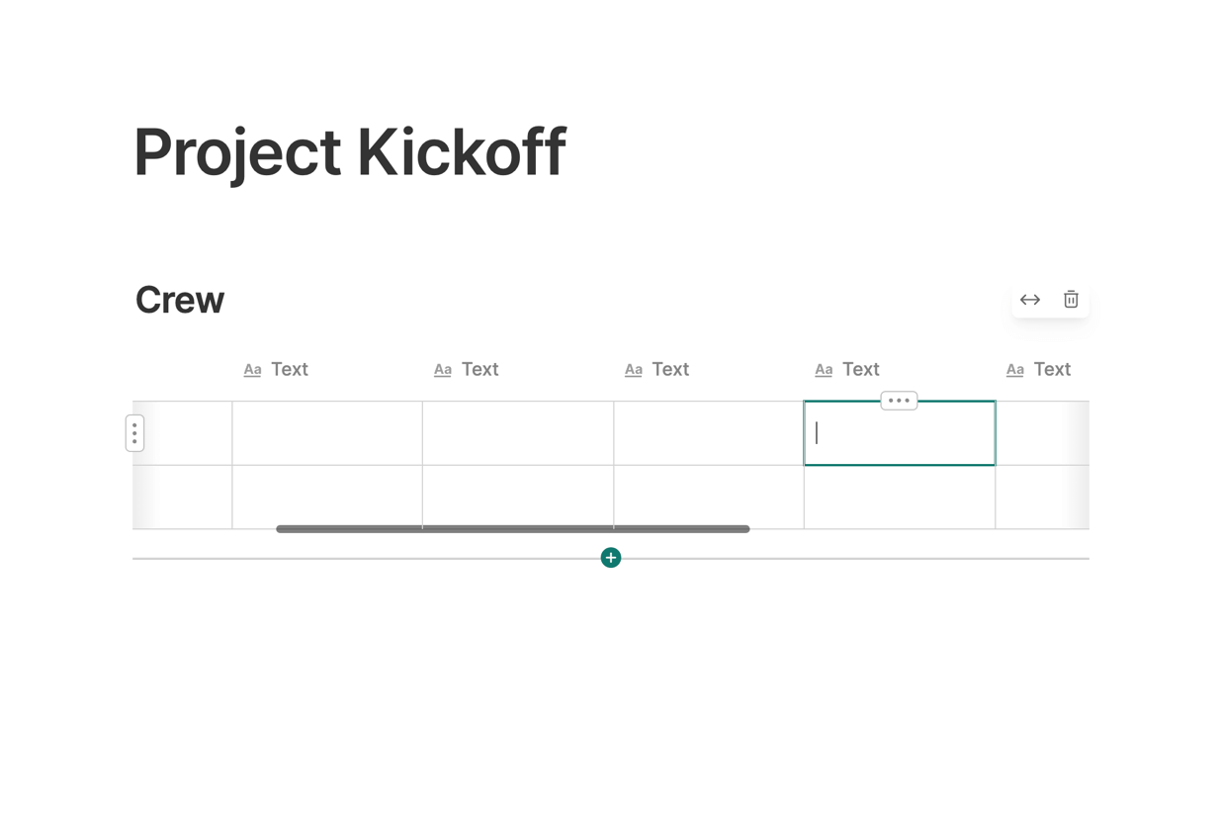The image size is (1220, 823).
Task: Select the leftmost cell in the second row
Action: [x=184, y=497]
